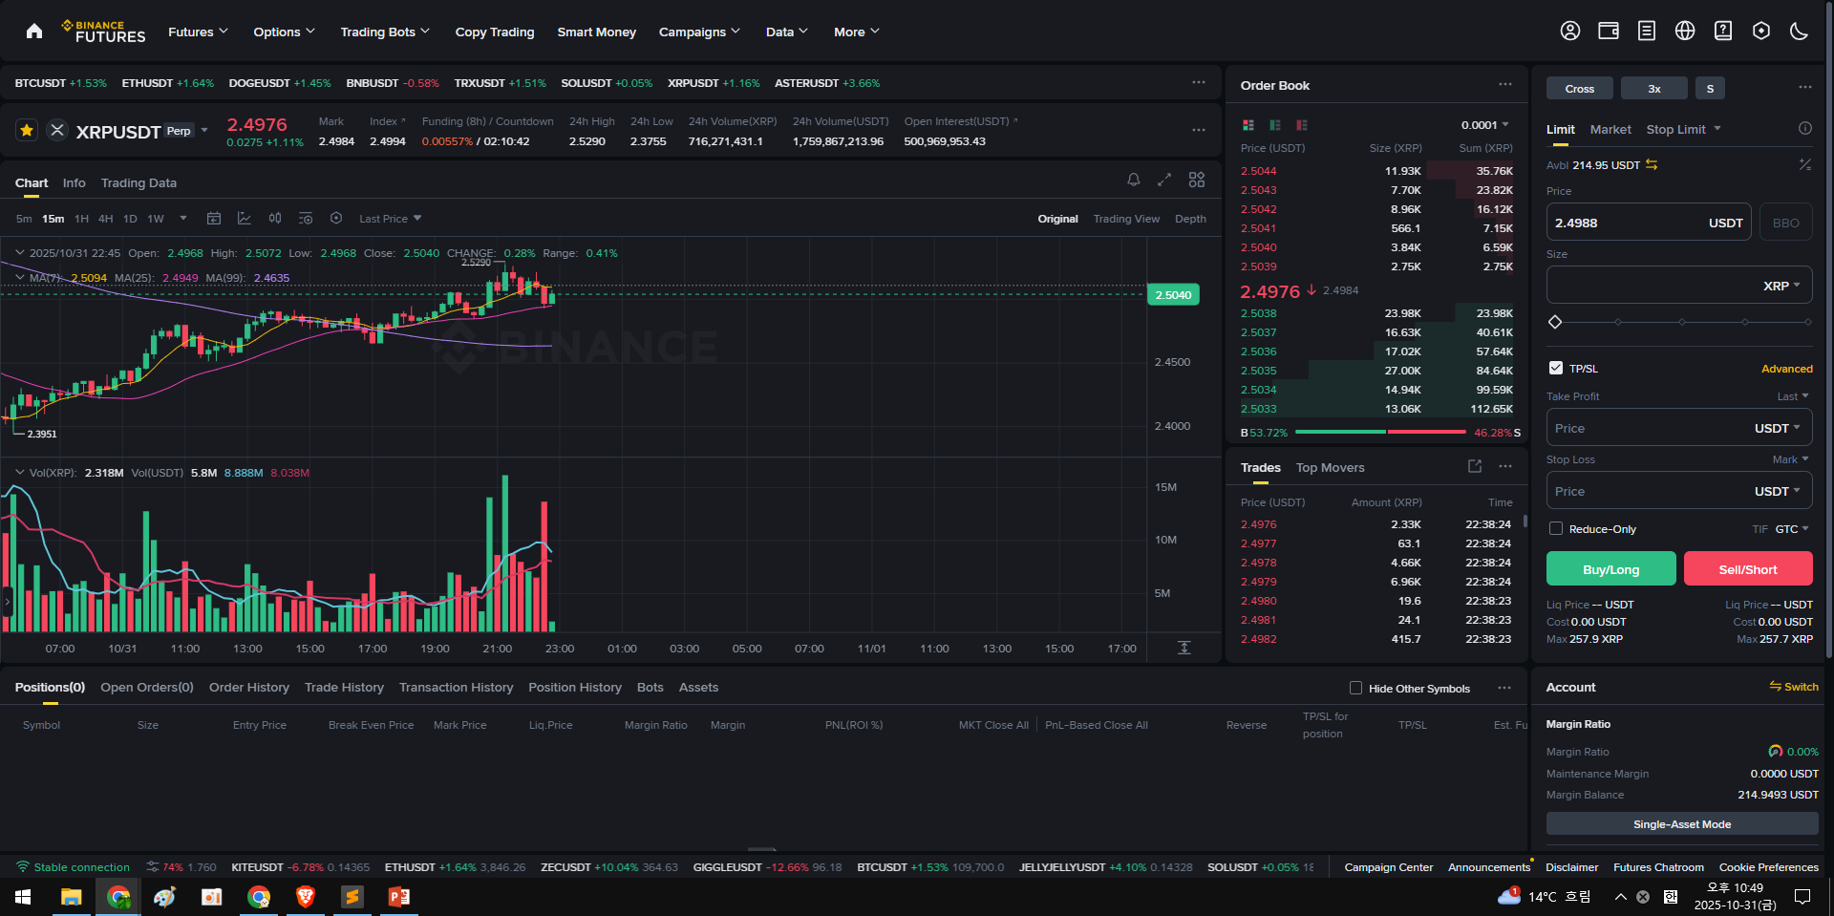
Task: Switch to the chart Info tab
Action: [74, 182]
